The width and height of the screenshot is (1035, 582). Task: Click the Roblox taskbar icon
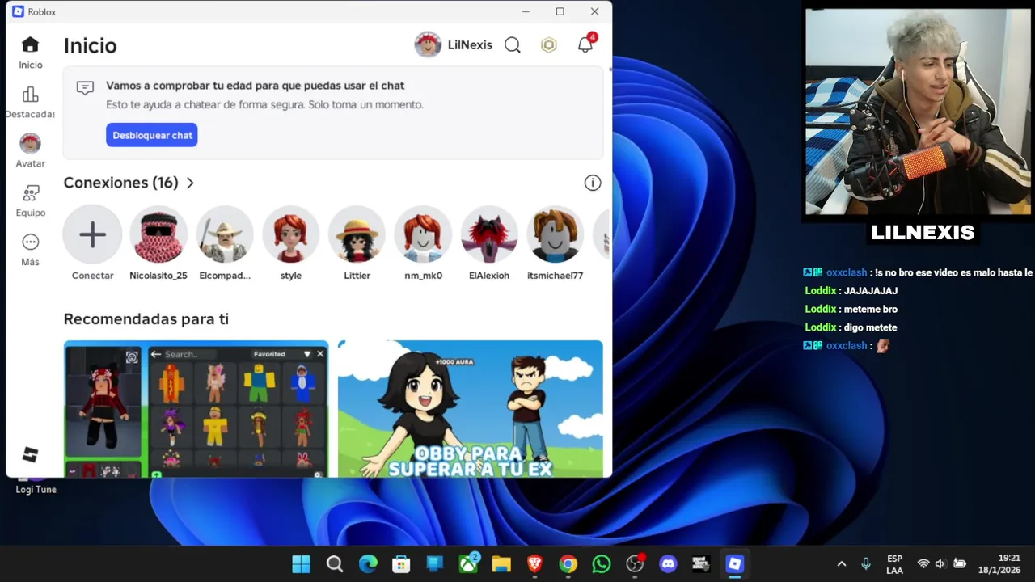(734, 564)
